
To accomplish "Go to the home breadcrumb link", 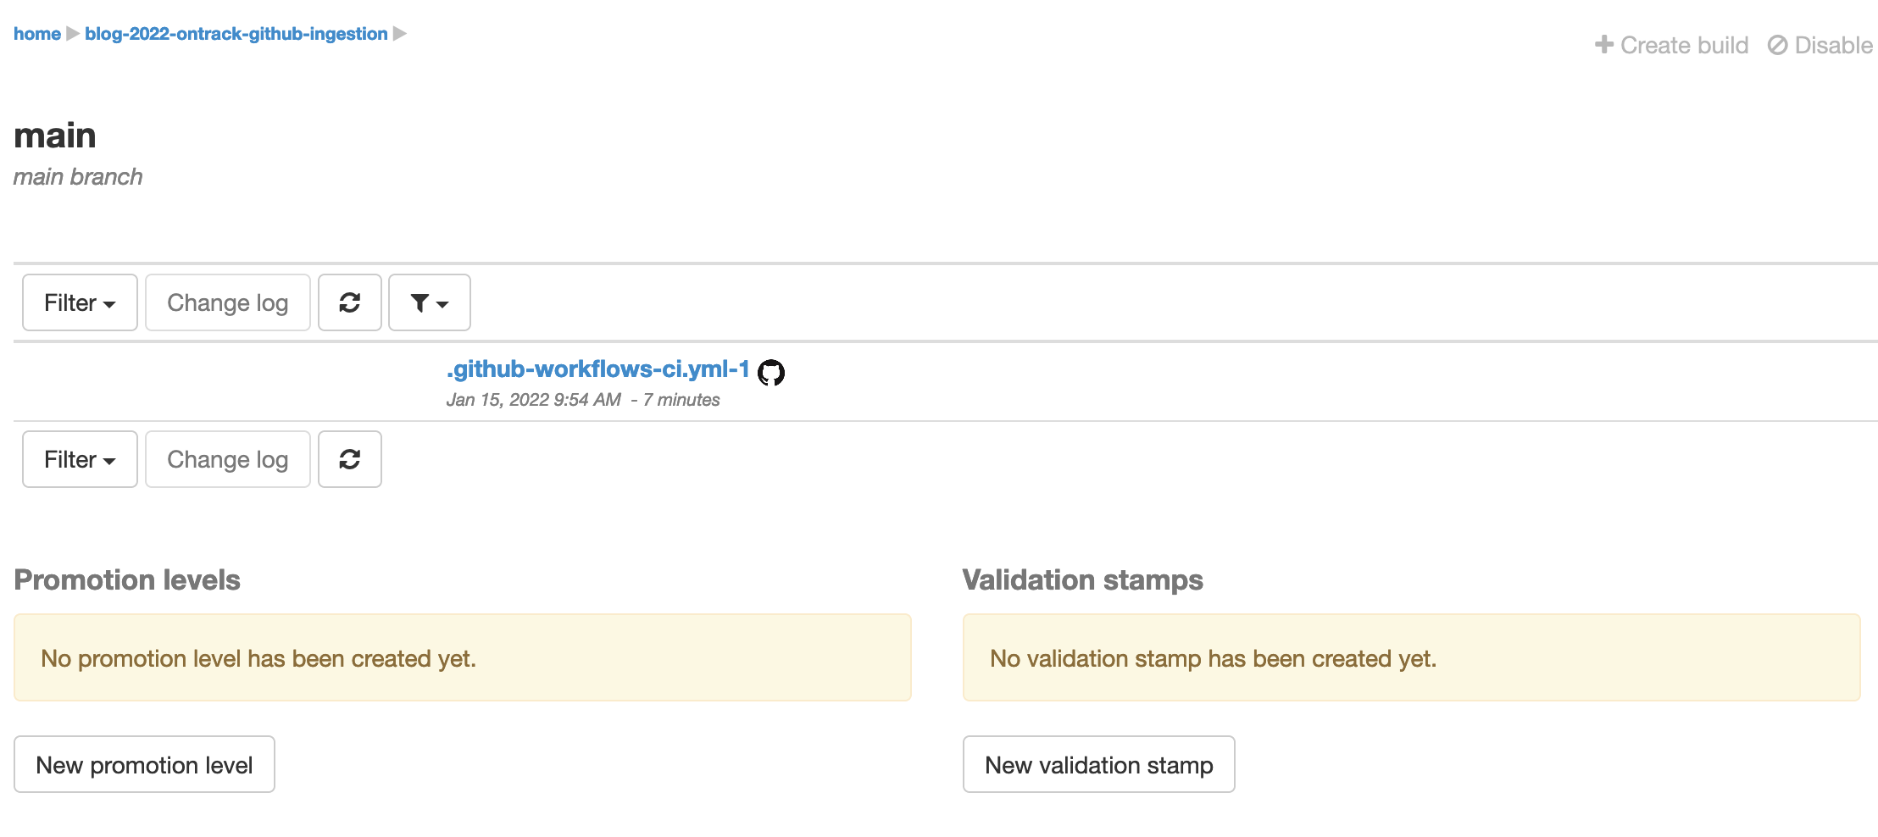I will pyautogui.click(x=37, y=34).
